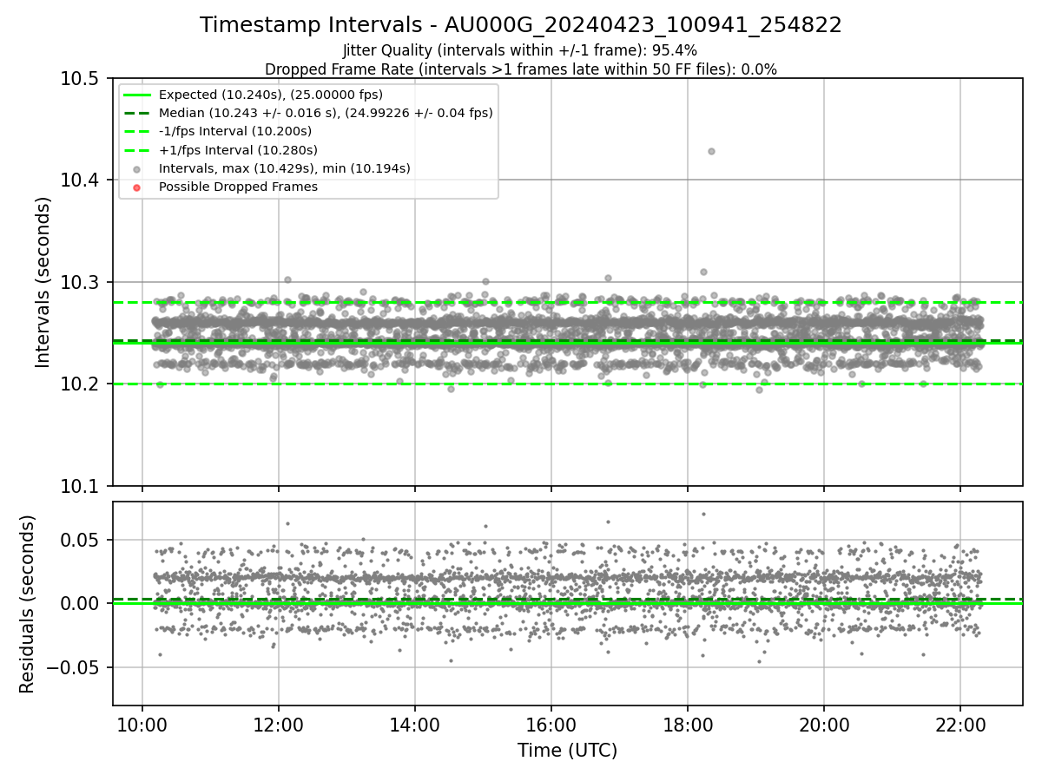Click the solid green 'Expected' legend line sample
The width and height of the screenshot is (1042, 781).
coord(136,95)
